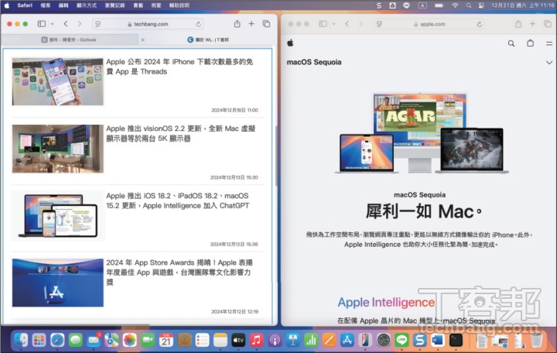Open hamburger menu on apple.com

[x=548, y=43]
